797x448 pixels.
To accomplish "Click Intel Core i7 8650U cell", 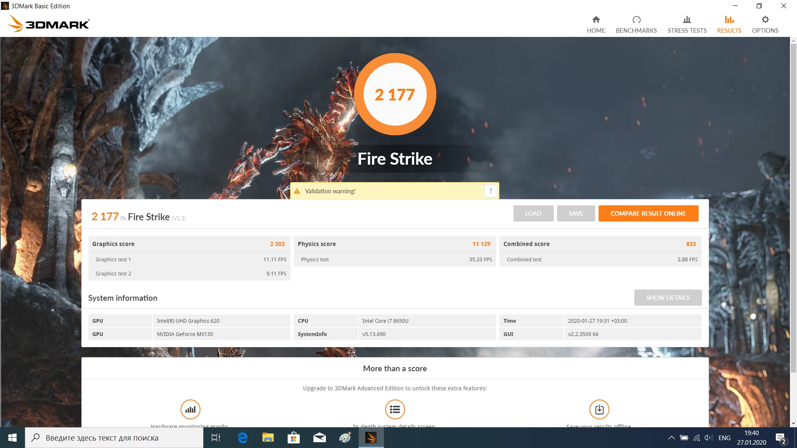I will coord(427,321).
